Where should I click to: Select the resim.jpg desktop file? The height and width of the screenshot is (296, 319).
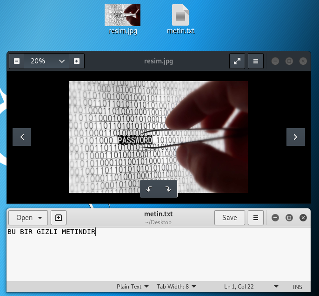pyautogui.click(x=122, y=20)
